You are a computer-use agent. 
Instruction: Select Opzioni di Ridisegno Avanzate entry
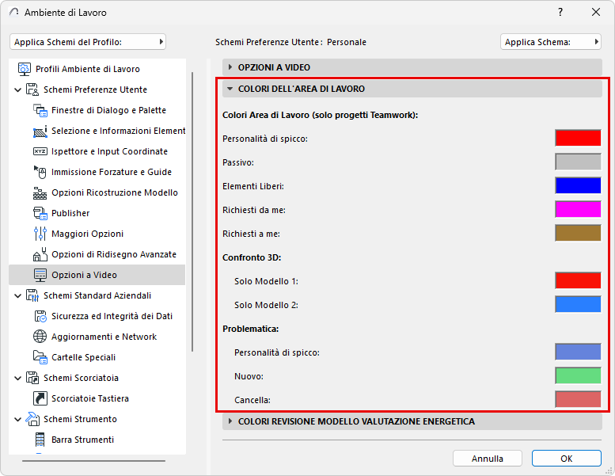click(114, 254)
